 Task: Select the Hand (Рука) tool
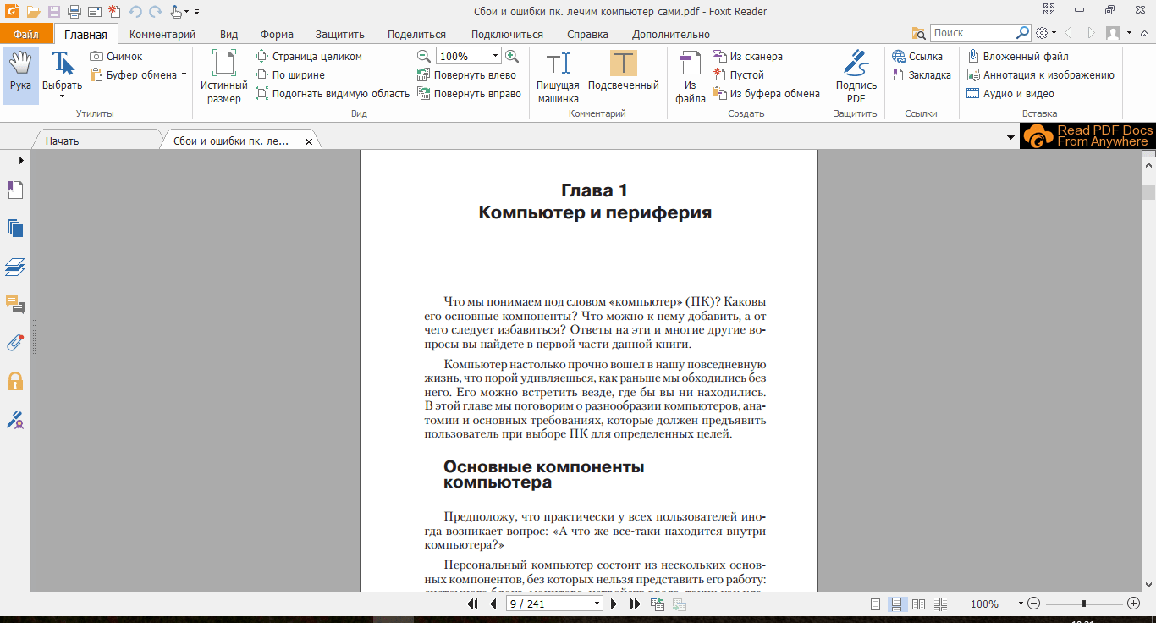click(20, 74)
